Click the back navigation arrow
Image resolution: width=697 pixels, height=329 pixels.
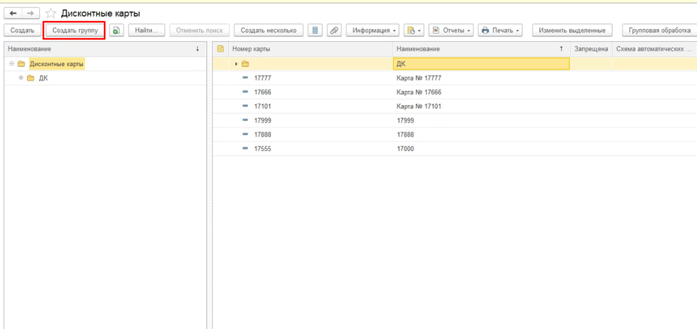click(x=13, y=13)
